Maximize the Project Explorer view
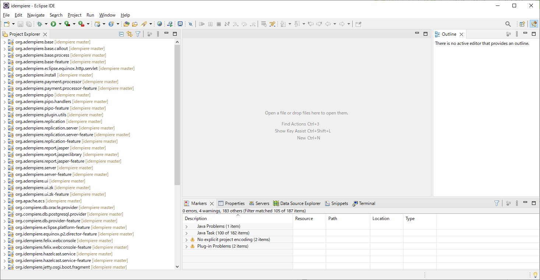Viewport: 540px width, 280px height. pos(175,33)
